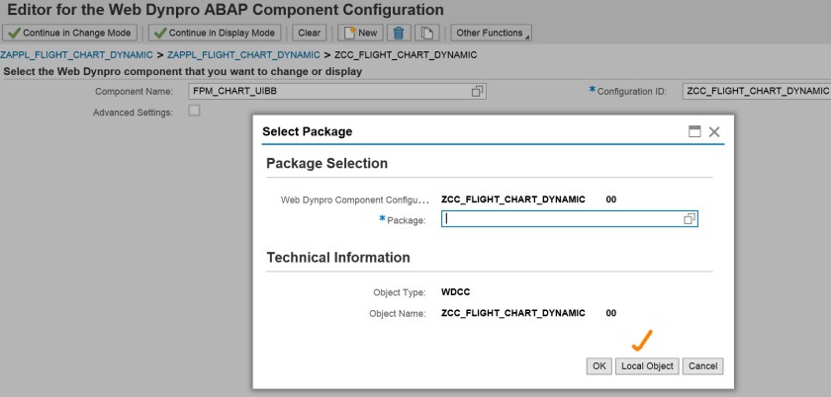Cancel the package selection dialog
831x397 pixels.
pyautogui.click(x=702, y=365)
